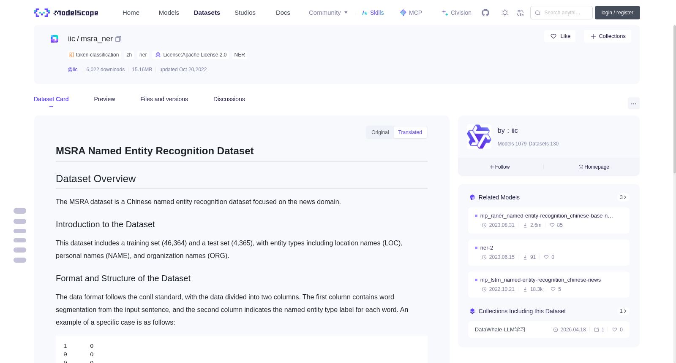This screenshot has width=676, height=363.
Task: Open the three-dots more options button
Action: click(x=633, y=103)
